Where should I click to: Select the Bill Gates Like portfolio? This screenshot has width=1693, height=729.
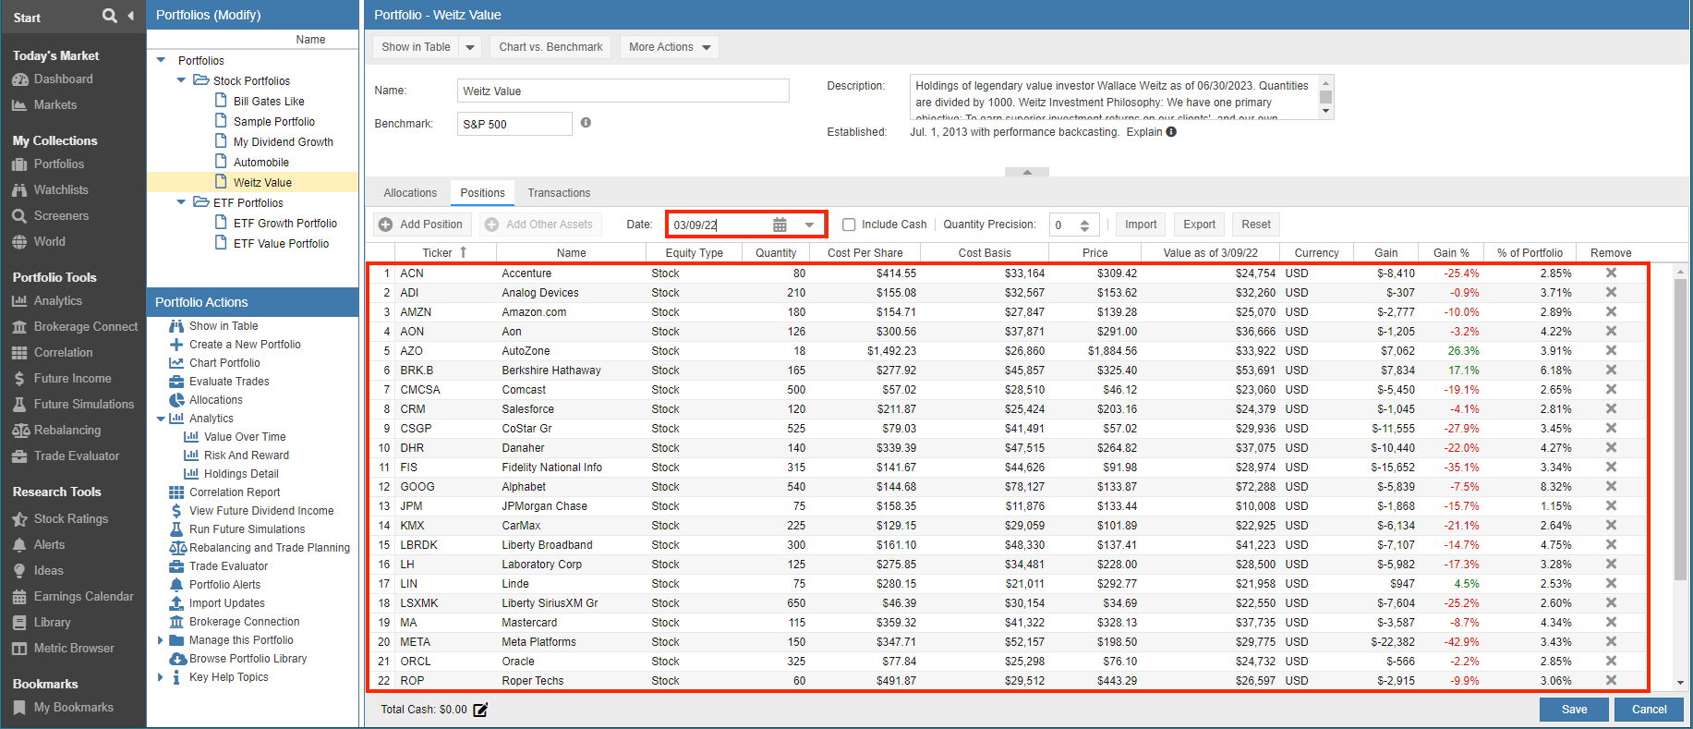coord(269,102)
